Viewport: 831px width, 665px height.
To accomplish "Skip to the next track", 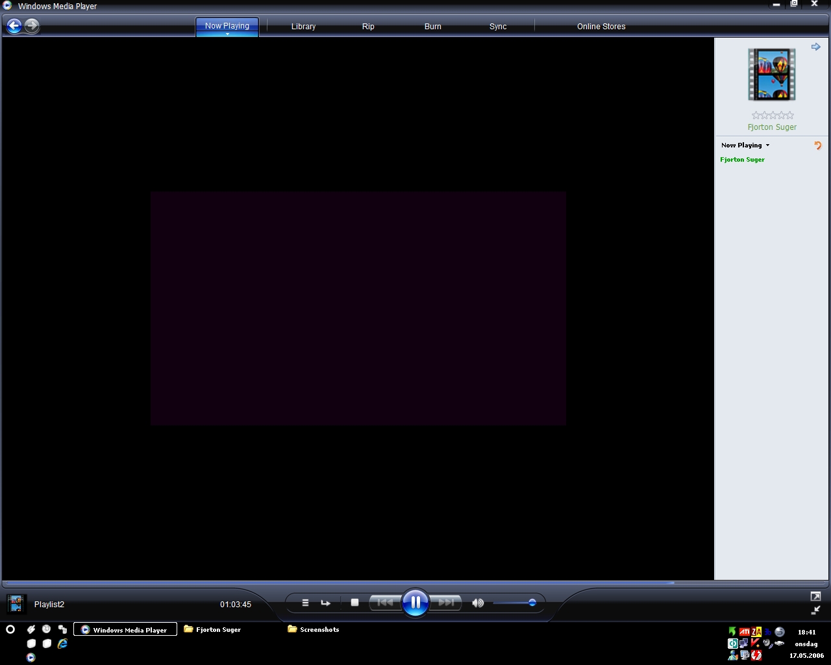I will tap(446, 603).
